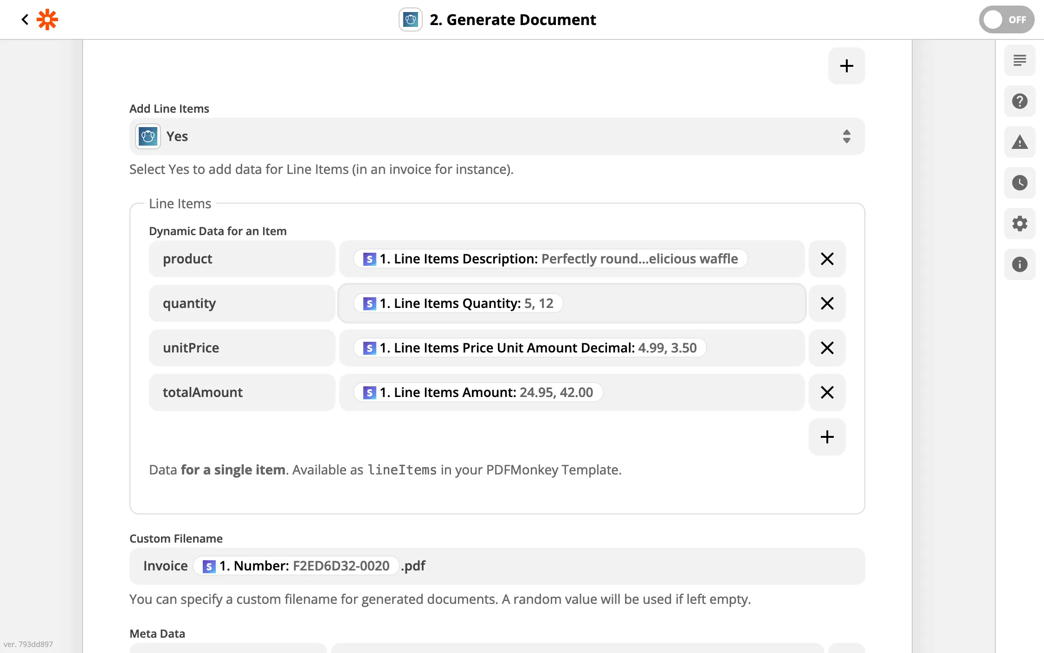Open Zap settings with the gear icon
This screenshot has width=1044, height=653.
(x=1019, y=224)
